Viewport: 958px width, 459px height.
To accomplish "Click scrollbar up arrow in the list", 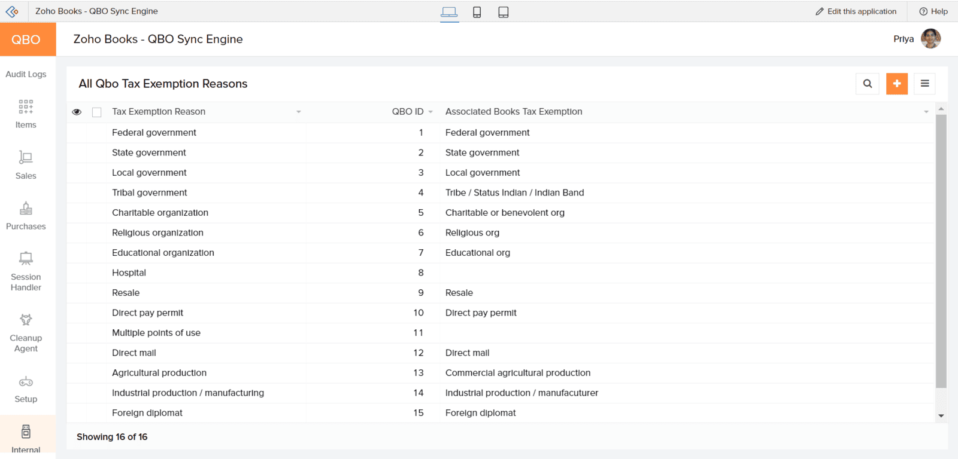I will pos(941,109).
